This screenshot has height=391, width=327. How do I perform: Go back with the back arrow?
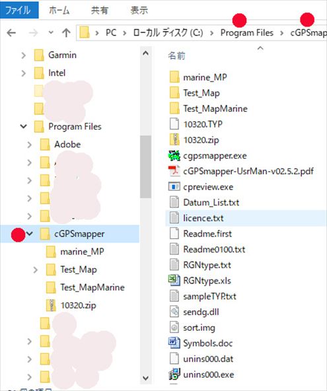(11, 32)
